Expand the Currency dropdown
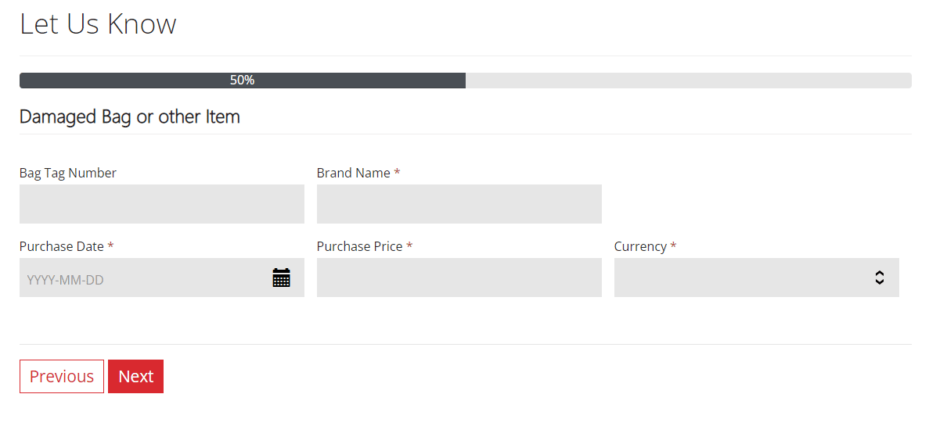Image resolution: width=929 pixels, height=437 pixels. (x=755, y=278)
